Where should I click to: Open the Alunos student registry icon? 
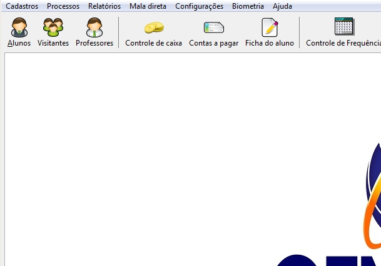pos(19,27)
